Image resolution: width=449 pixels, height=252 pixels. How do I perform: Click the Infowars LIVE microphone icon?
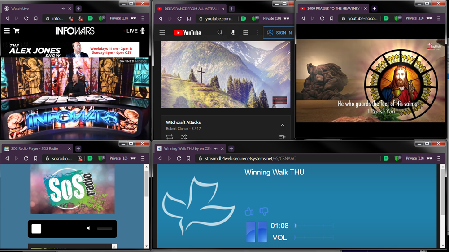143,31
